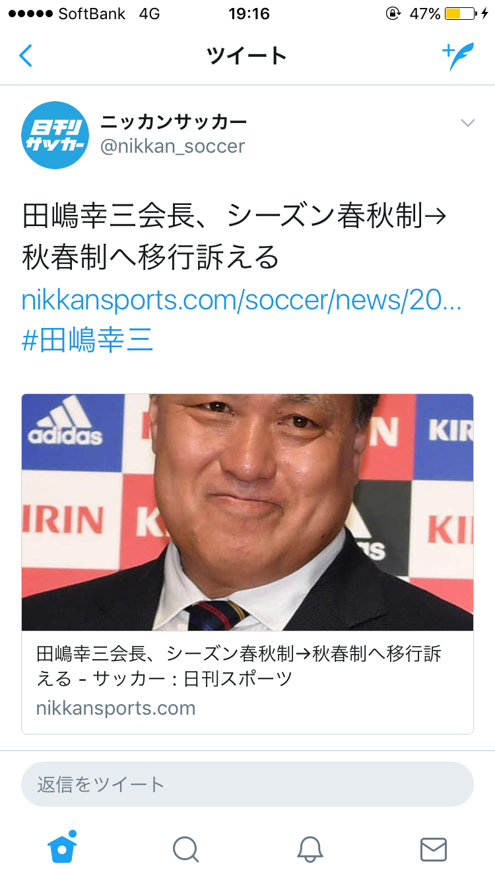
Task: Tap the back arrow icon
Action: (25, 56)
